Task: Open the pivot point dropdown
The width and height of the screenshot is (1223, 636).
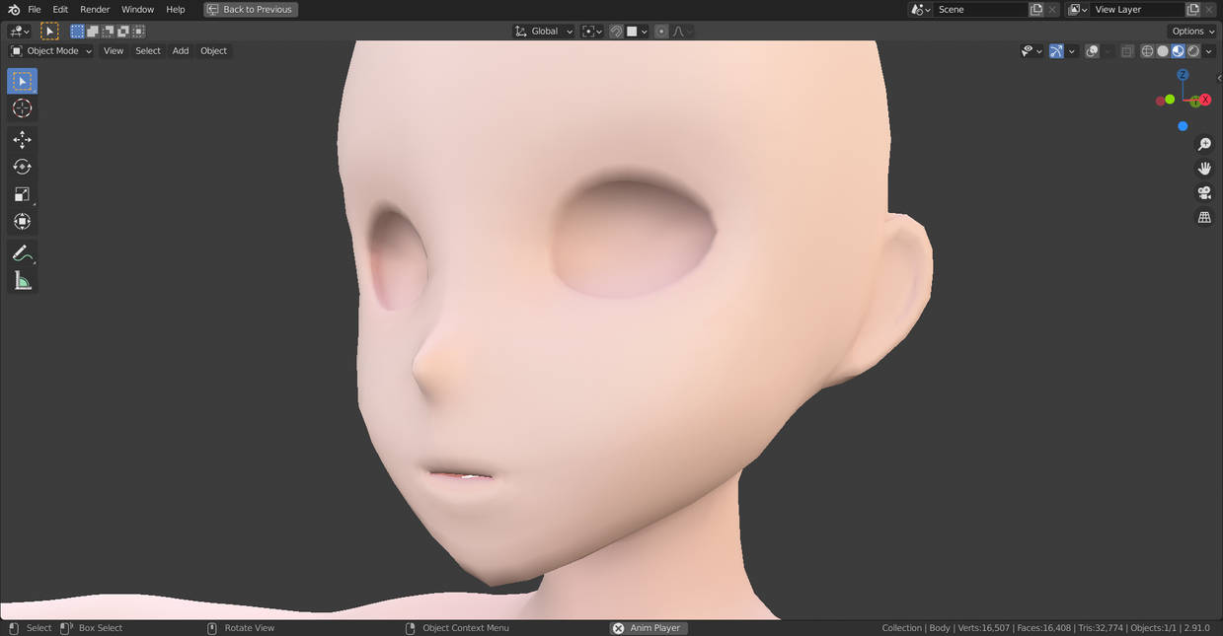Action: pos(592,32)
